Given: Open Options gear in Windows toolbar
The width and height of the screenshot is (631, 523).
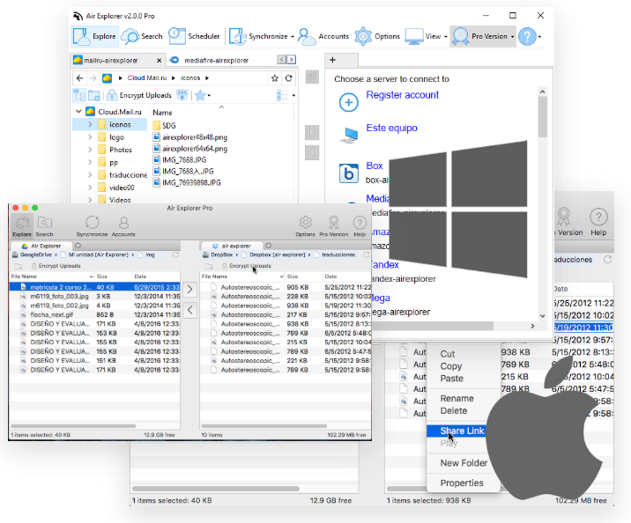Looking at the screenshot, I should click(363, 36).
